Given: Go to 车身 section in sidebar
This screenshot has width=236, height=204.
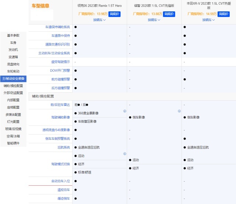Looking at the screenshot, I should [x=13, y=43].
